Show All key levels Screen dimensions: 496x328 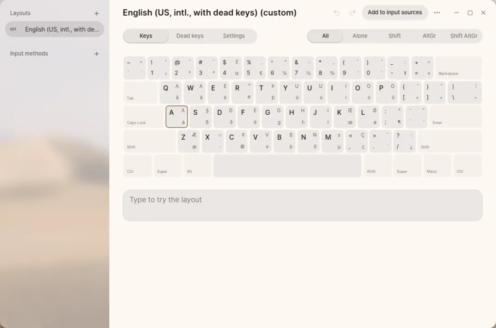point(325,36)
